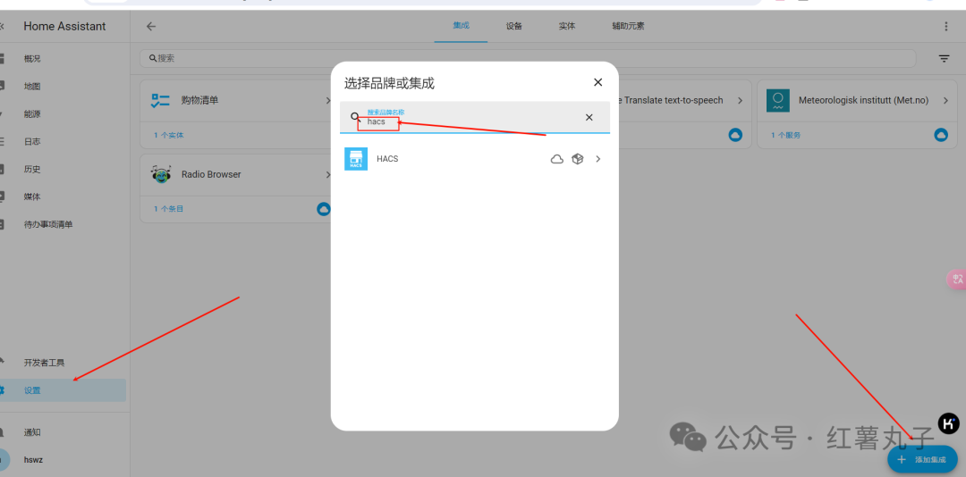Viewport: 966px width, 477px height.
Task: Go back with the left arrow
Action: (x=151, y=27)
